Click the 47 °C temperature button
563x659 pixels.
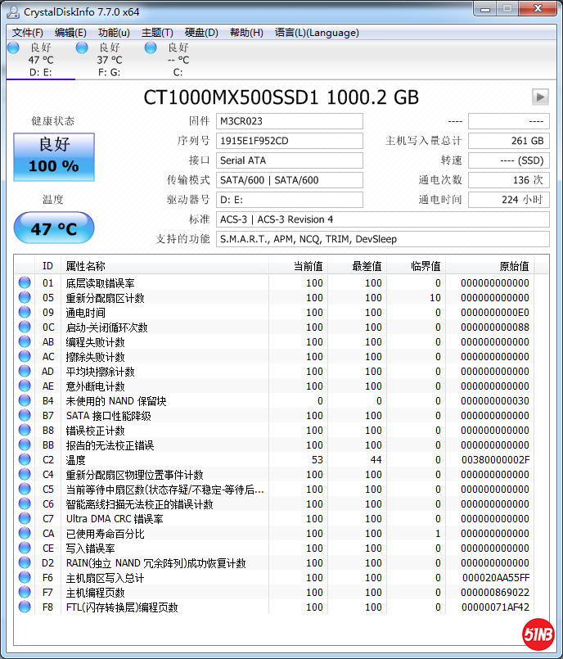tap(54, 228)
